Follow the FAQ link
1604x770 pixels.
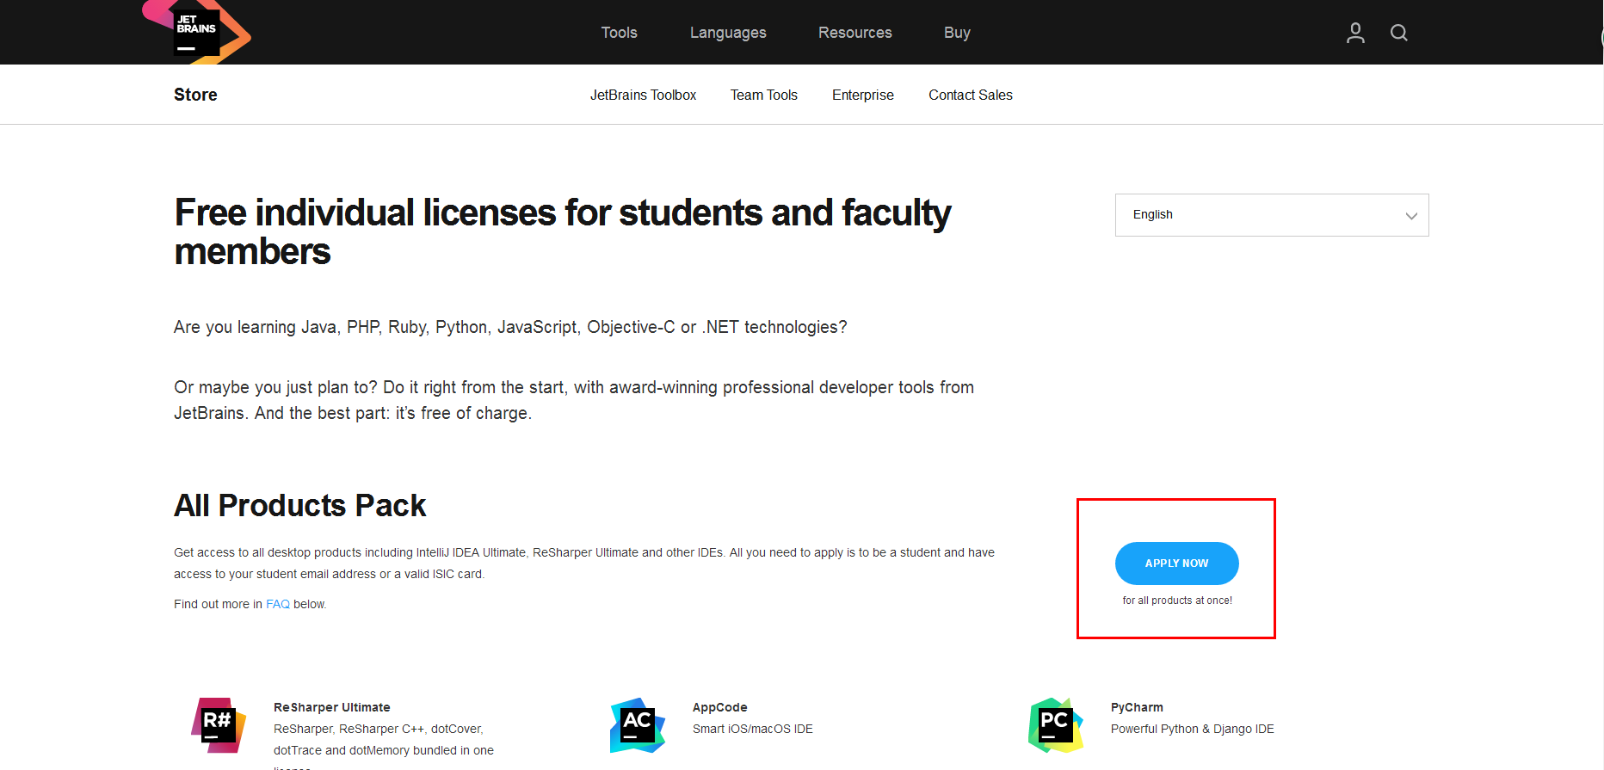(x=278, y=604)
